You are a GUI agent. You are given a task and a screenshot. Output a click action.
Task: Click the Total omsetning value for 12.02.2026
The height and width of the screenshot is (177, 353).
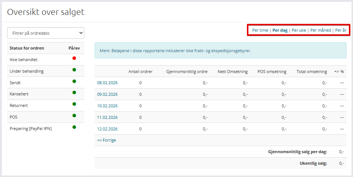pyautogui.click(x=324, y=129)
